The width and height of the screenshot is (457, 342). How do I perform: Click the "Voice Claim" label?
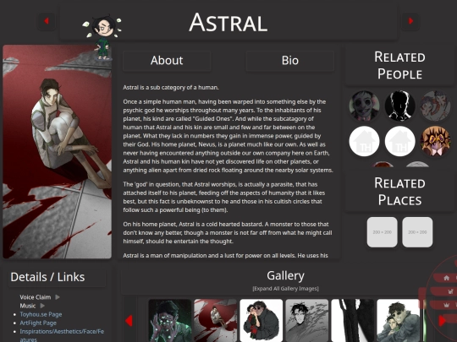click(x=36, y=297)
